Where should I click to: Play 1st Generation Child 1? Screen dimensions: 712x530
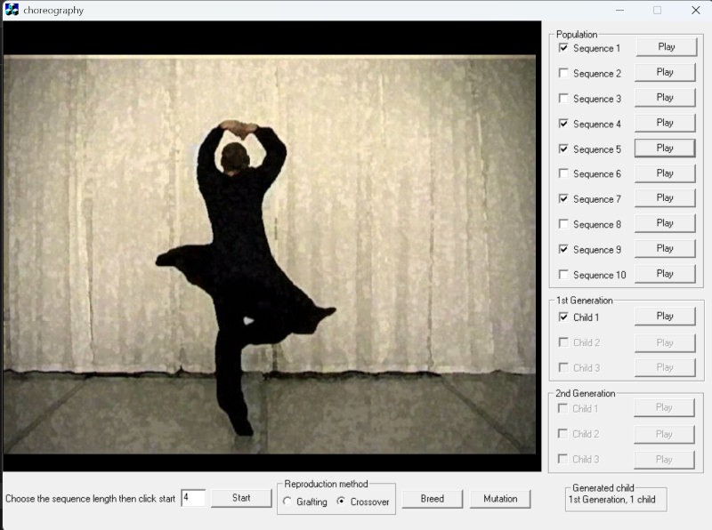pos(664,317)
